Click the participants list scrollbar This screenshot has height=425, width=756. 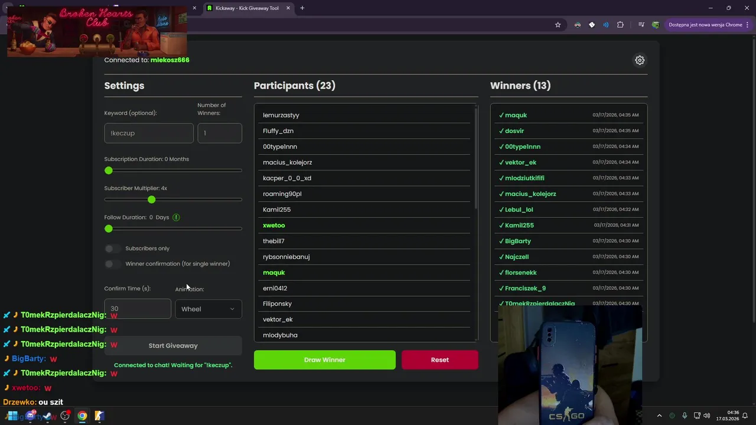coord(475,158)
